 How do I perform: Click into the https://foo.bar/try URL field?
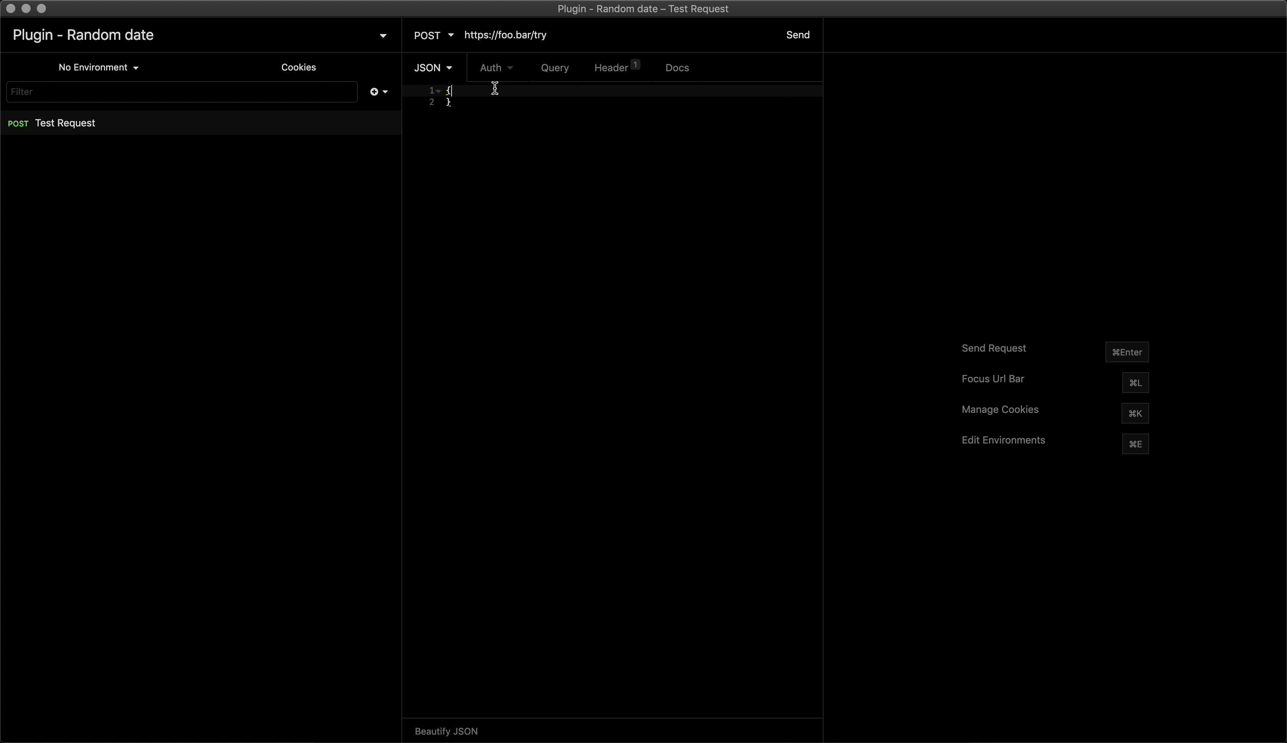(612, 35)
